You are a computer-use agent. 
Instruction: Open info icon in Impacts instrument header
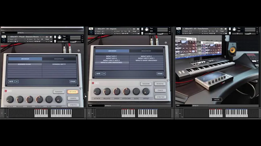138,29
